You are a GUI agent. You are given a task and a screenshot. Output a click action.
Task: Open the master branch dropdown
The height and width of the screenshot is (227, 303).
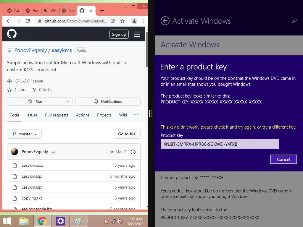point(24,134)
